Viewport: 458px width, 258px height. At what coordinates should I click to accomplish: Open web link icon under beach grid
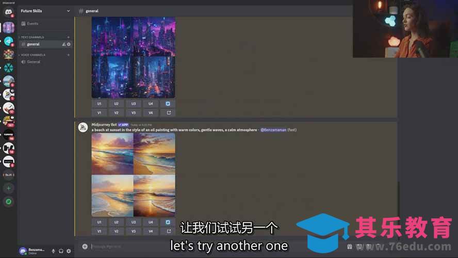coord(169,231)
